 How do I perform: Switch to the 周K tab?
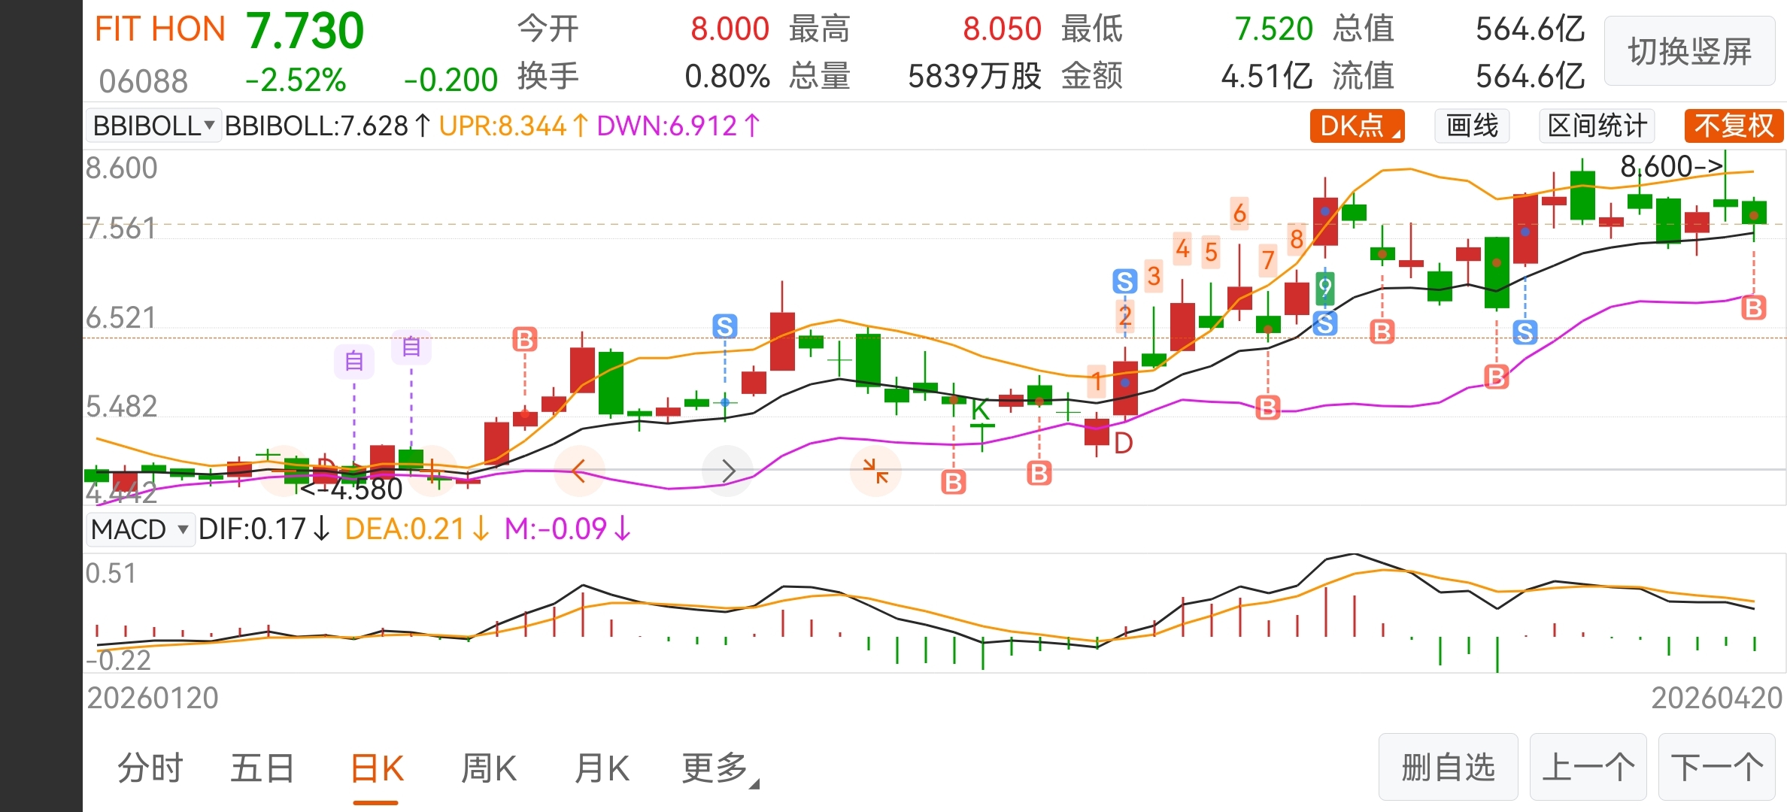(x=488, y=768)
